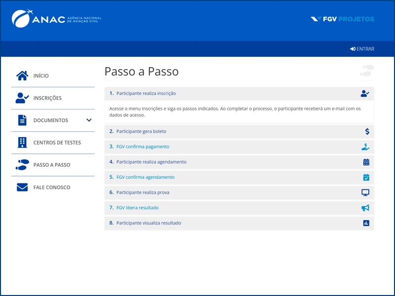
Task: Click the megaphone icon in step 7
Action: pos(365,208)
